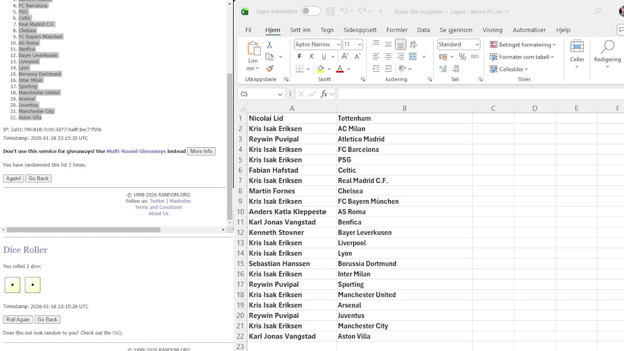Click the Name Box showing C5

[261, 94]
